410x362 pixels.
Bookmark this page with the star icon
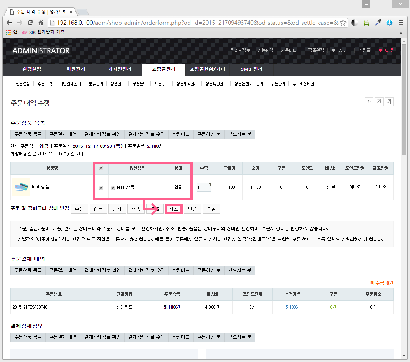(343, 23)
